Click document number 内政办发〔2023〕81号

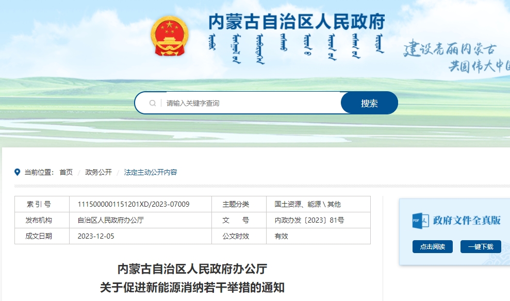[x=309, y=220]
